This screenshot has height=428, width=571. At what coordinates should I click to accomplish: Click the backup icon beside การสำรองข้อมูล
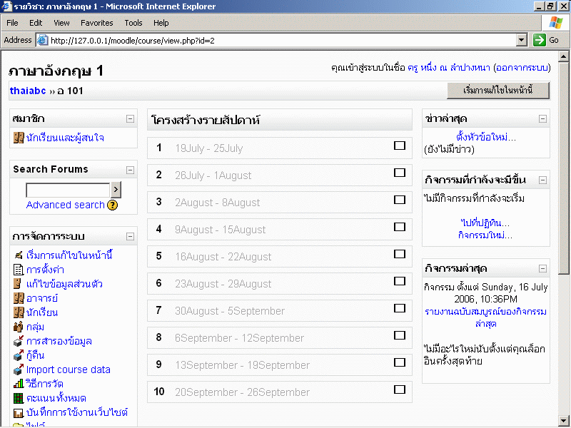19,341
